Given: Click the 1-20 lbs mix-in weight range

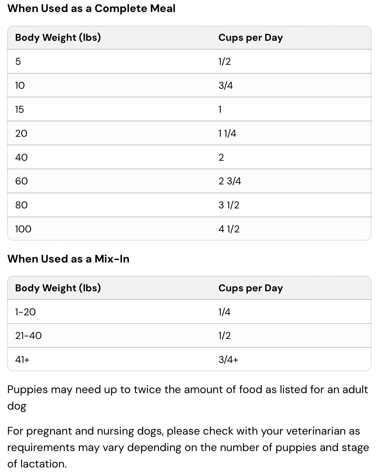Looking at the screenshot, I should click(x=25, y=312).
